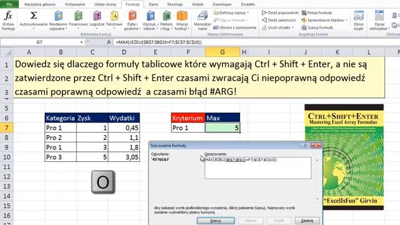
Task: Expand the Name Box dropdown arrow
Action: click(81, 42)
